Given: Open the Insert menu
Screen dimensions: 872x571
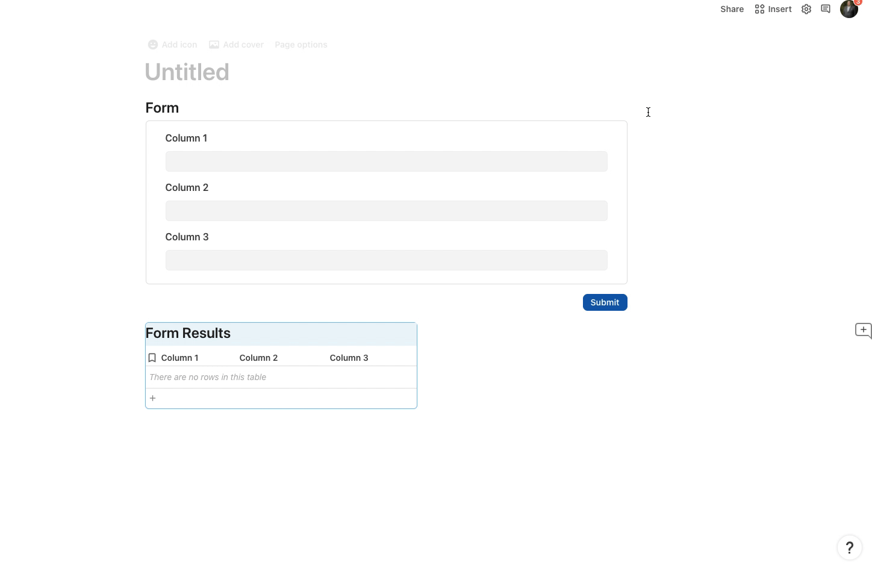Looking at the screenshot, I should pyautogui.click(x=773, y=9).
